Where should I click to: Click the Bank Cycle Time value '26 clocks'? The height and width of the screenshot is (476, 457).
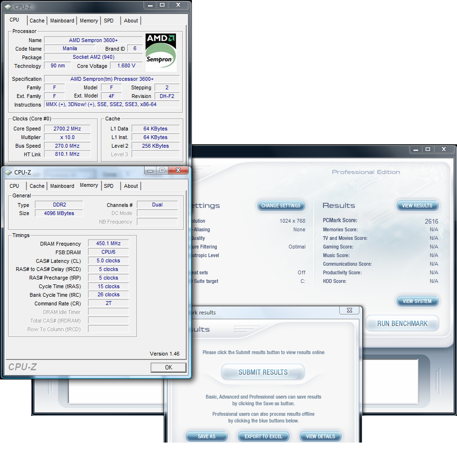pyautogui.click(x=108, y=295)
